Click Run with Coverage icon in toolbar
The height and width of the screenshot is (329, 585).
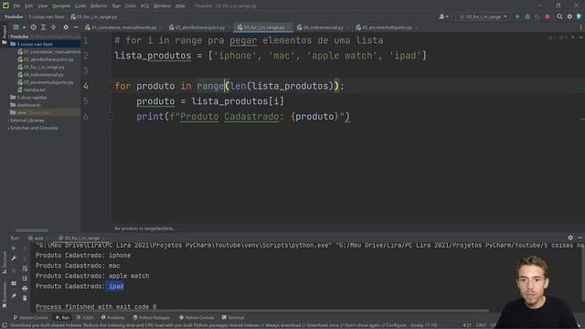click(537, 16)
